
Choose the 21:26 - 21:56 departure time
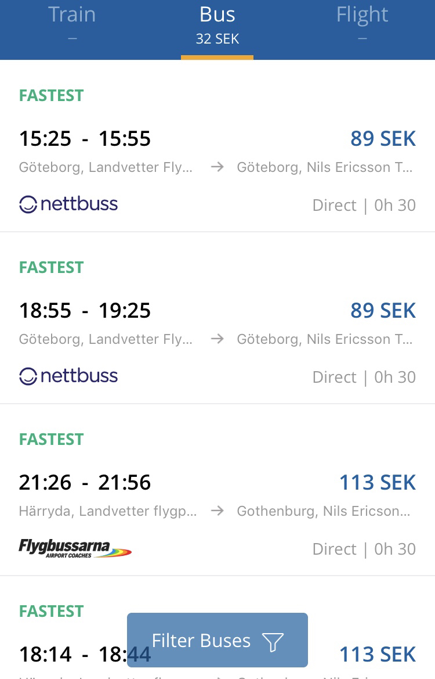pos(85,483)
